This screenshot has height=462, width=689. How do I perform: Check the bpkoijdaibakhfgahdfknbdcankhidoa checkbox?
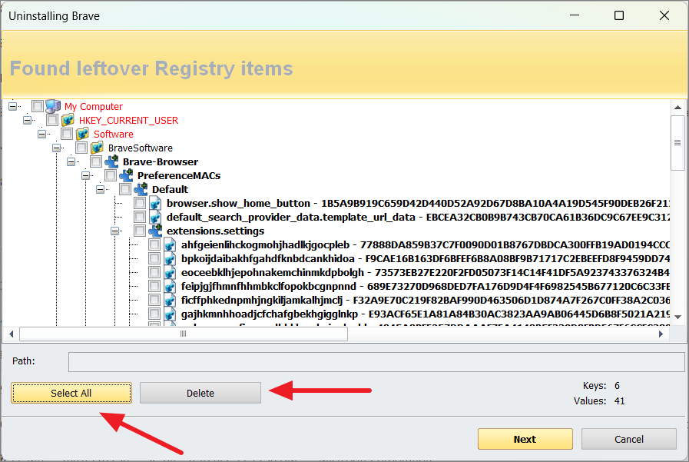(154, 258)
